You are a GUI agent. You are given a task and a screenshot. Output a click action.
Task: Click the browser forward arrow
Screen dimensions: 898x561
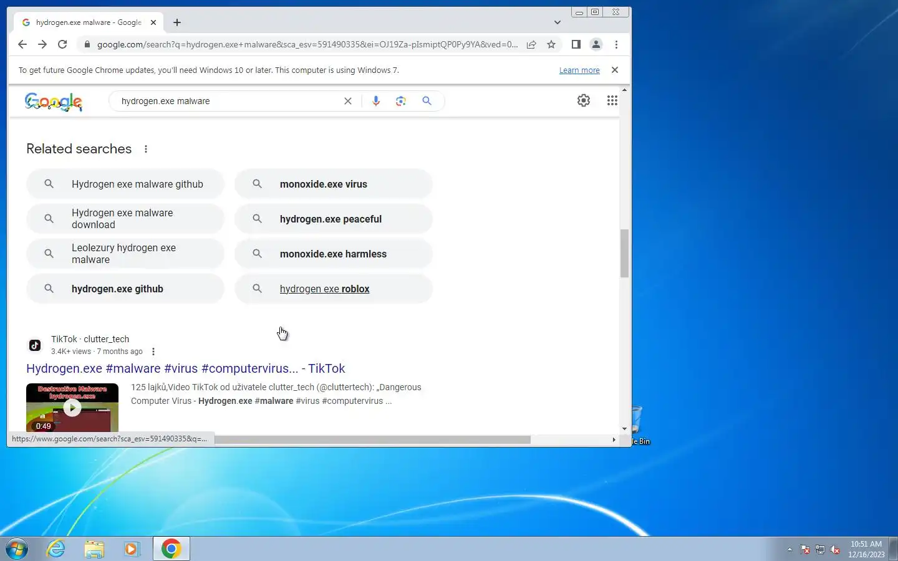[x=42, y=44]
